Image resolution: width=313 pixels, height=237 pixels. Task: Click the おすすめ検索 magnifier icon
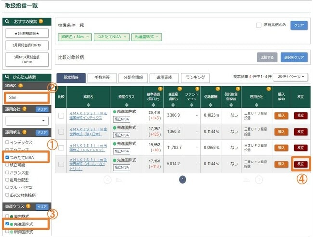(x=7, y=21)
